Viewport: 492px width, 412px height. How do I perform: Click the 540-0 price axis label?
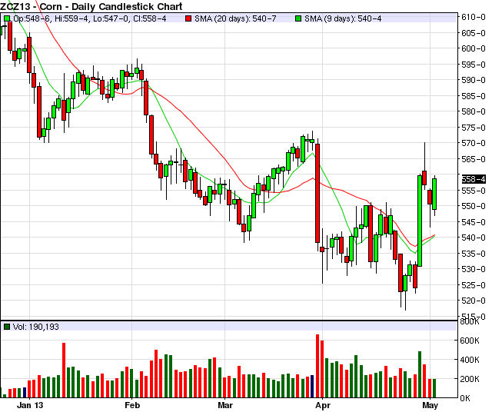click(474, 238)
